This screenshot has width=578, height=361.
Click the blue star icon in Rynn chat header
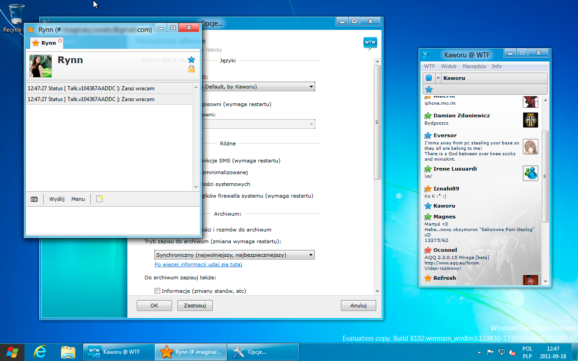pos(191,60)
